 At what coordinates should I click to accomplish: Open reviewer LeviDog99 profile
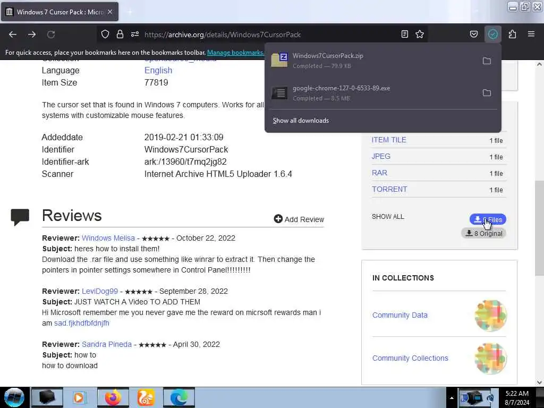(x=100, y=291)
